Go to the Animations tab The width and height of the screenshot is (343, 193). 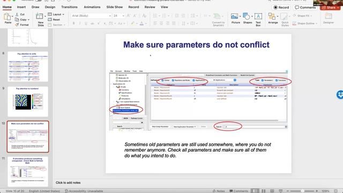click(x=92, y=7)
